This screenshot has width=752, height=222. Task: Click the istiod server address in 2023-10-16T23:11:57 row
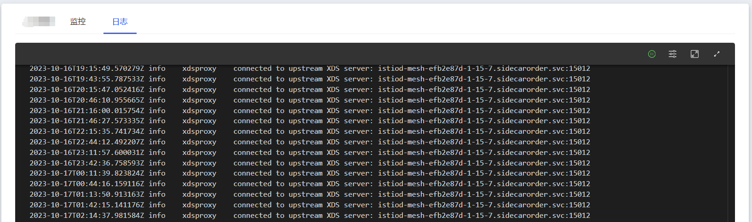484,152
